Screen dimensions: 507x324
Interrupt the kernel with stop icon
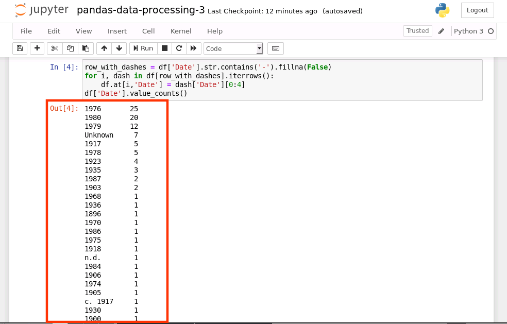tap(164, 48)
